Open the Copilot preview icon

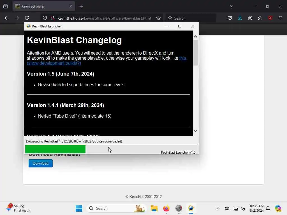tap(278, 208)
